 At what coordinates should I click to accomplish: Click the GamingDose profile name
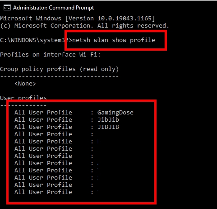[x=115, y=113]
